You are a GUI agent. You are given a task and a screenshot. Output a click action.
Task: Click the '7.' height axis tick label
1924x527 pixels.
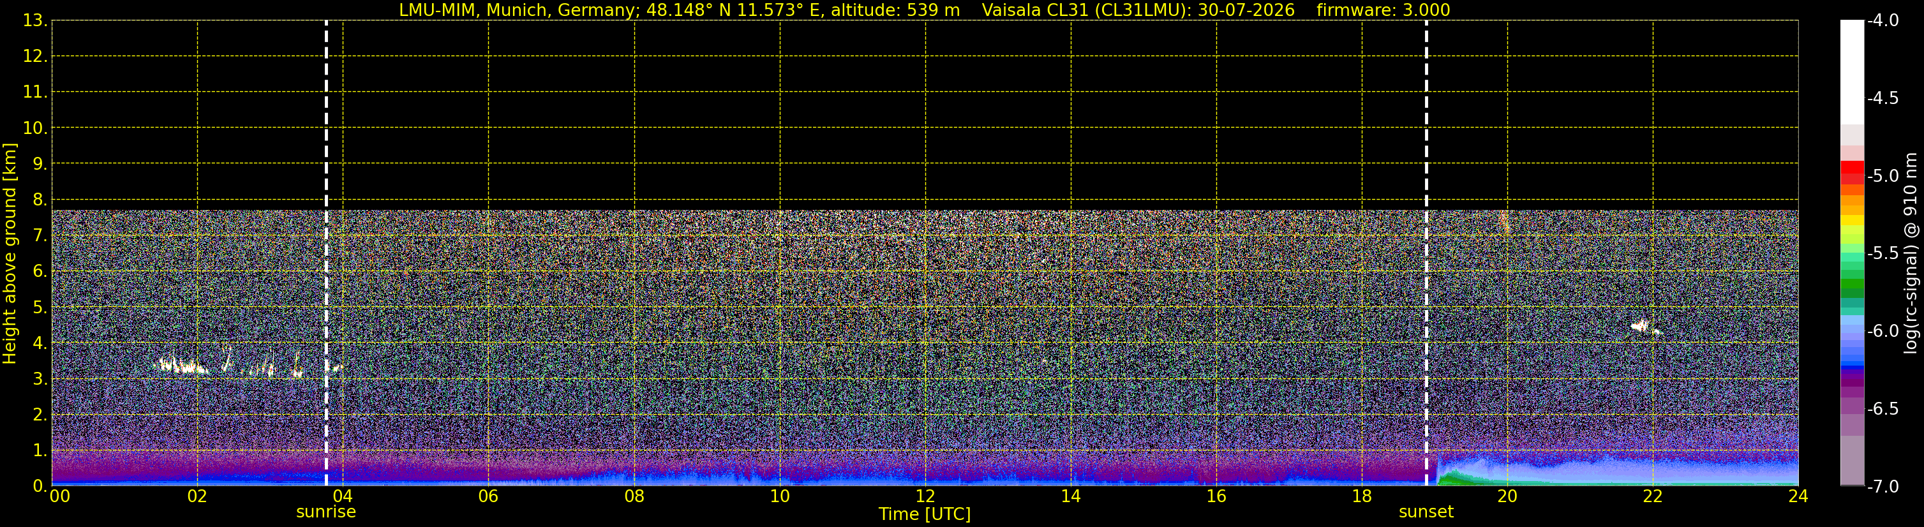point(40,236)
